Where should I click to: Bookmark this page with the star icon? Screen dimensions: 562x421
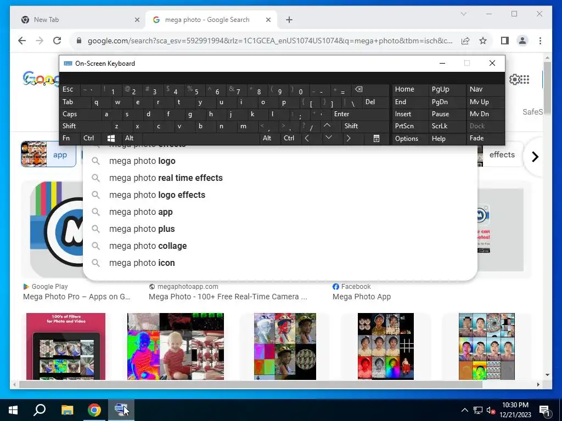[483, 41]
